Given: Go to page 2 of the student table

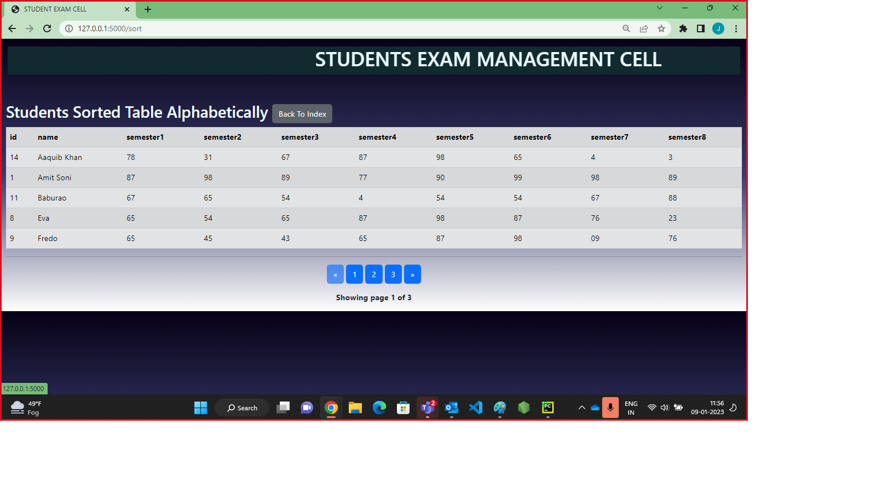Looking at the screenshot, I should tap(373, 274).
